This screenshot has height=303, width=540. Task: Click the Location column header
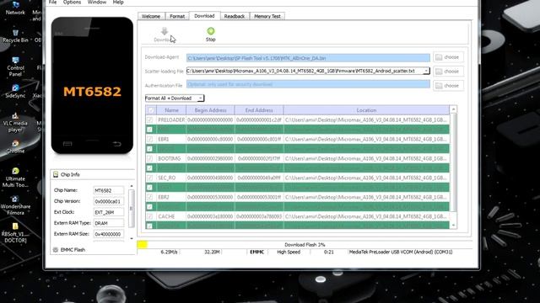point(366,110)
